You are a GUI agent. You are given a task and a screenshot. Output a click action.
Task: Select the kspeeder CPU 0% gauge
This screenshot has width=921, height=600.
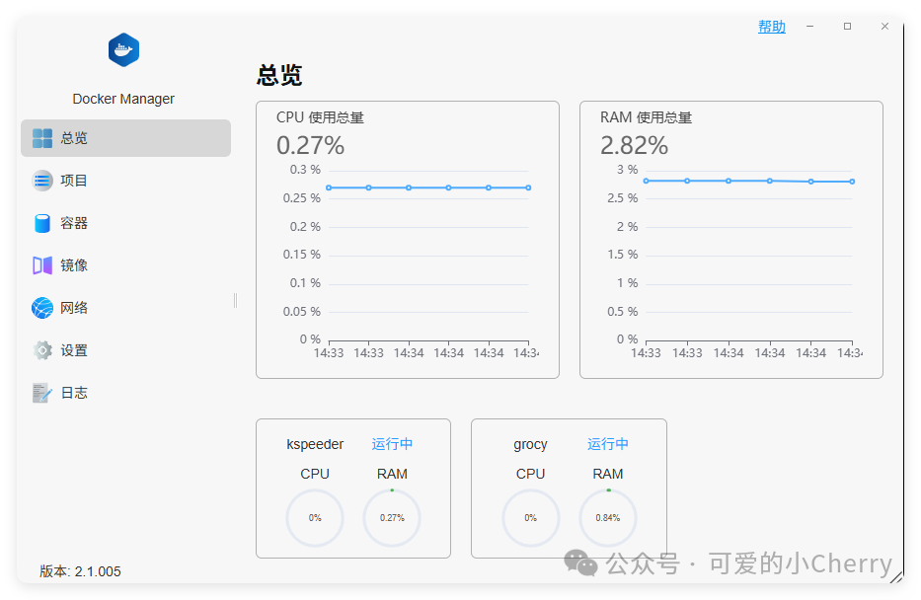(315, 518)
